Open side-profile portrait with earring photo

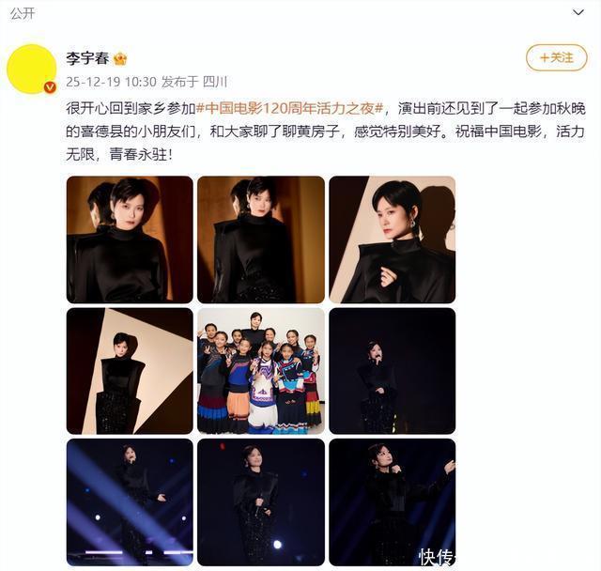[x=393, y=239]
